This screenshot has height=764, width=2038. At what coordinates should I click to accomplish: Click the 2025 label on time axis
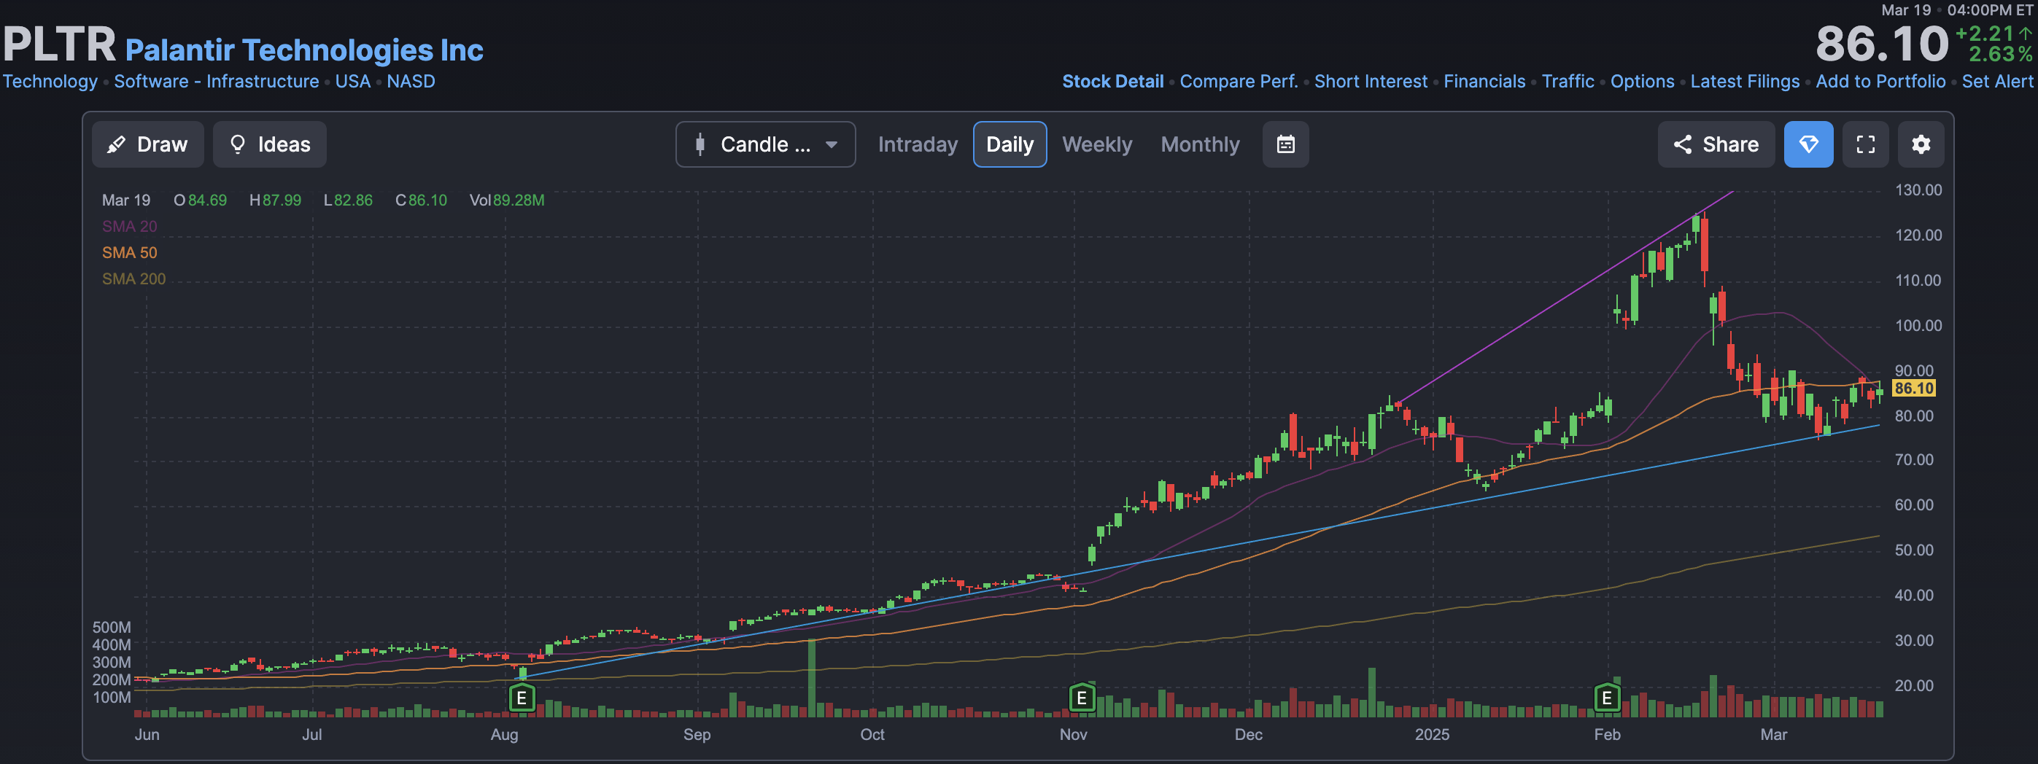[x=1432, y=734]
